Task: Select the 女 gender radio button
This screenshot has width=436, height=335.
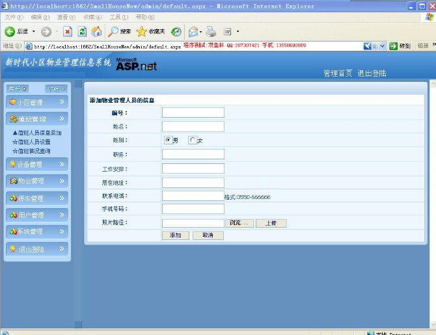Action: (192, 140)
